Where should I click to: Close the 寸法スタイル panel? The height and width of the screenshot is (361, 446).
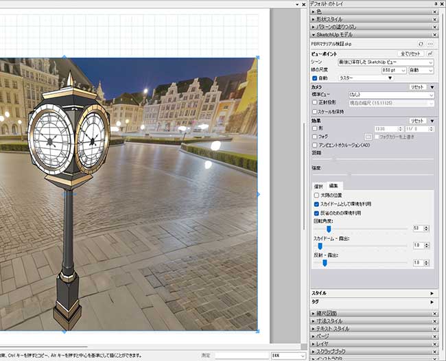click(434, 321)
